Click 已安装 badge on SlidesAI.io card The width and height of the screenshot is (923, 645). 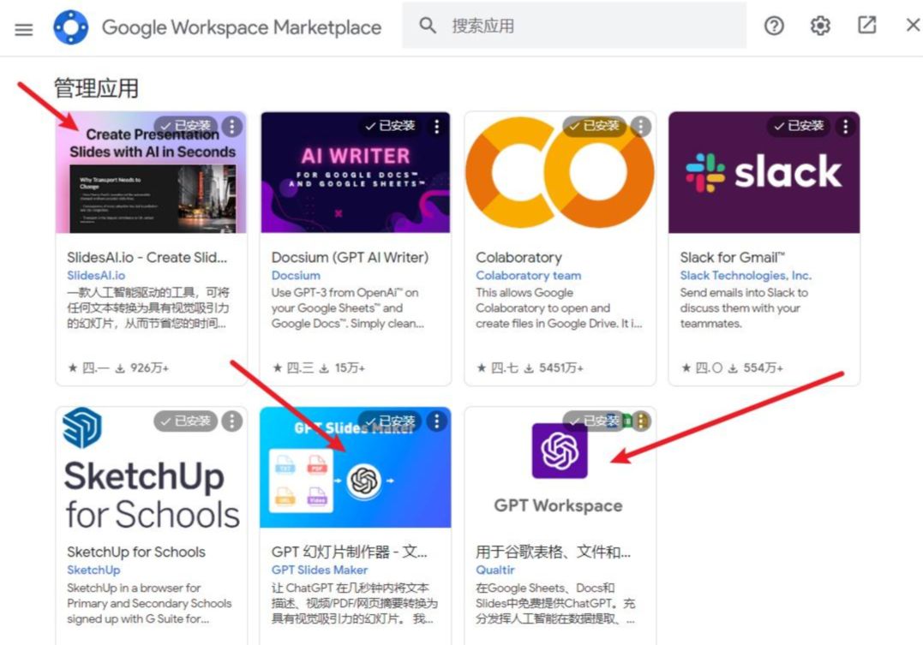(186, 126)
